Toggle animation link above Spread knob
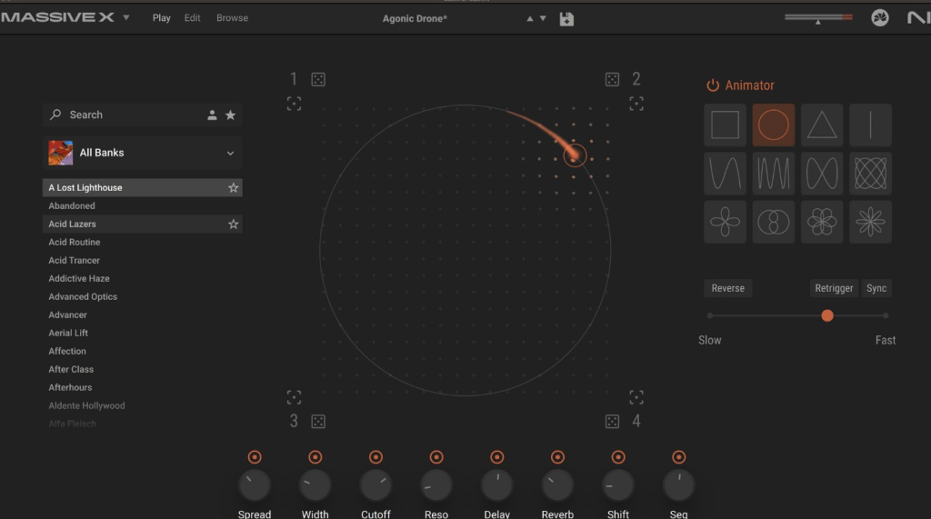The image size is (931, 519). tap(255, 457)
